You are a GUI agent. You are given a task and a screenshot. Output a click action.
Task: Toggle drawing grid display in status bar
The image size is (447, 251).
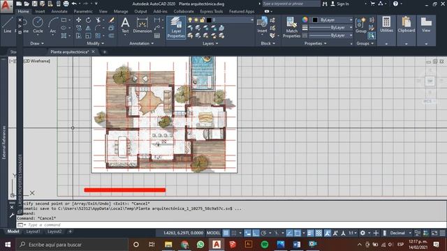pyautogui.click(x=226, y=233)
